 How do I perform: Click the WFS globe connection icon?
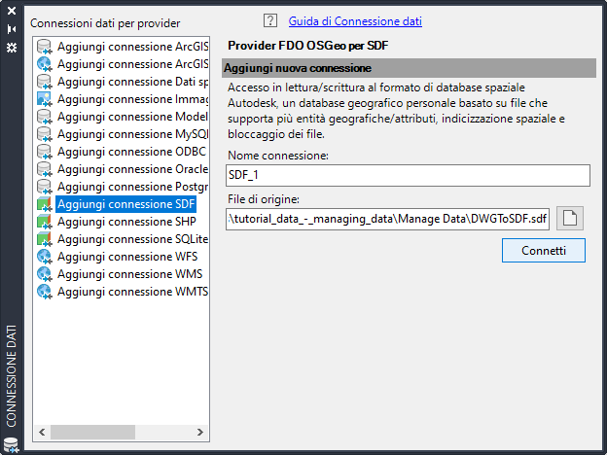click(44, 257)
